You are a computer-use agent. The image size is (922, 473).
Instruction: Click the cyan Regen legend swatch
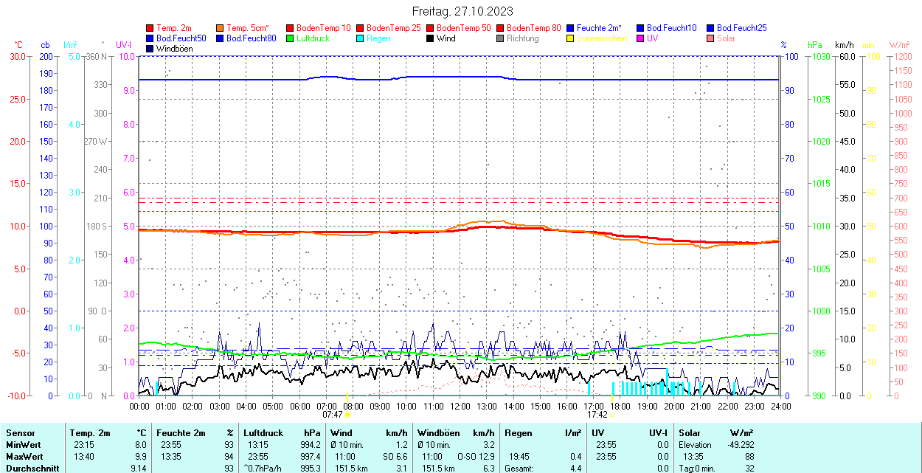[360, 38]
